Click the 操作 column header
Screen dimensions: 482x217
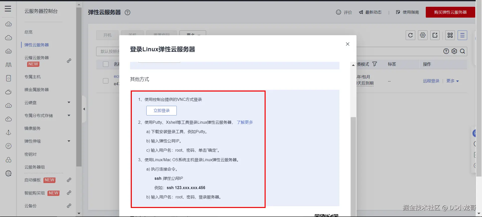coord(427,64)
